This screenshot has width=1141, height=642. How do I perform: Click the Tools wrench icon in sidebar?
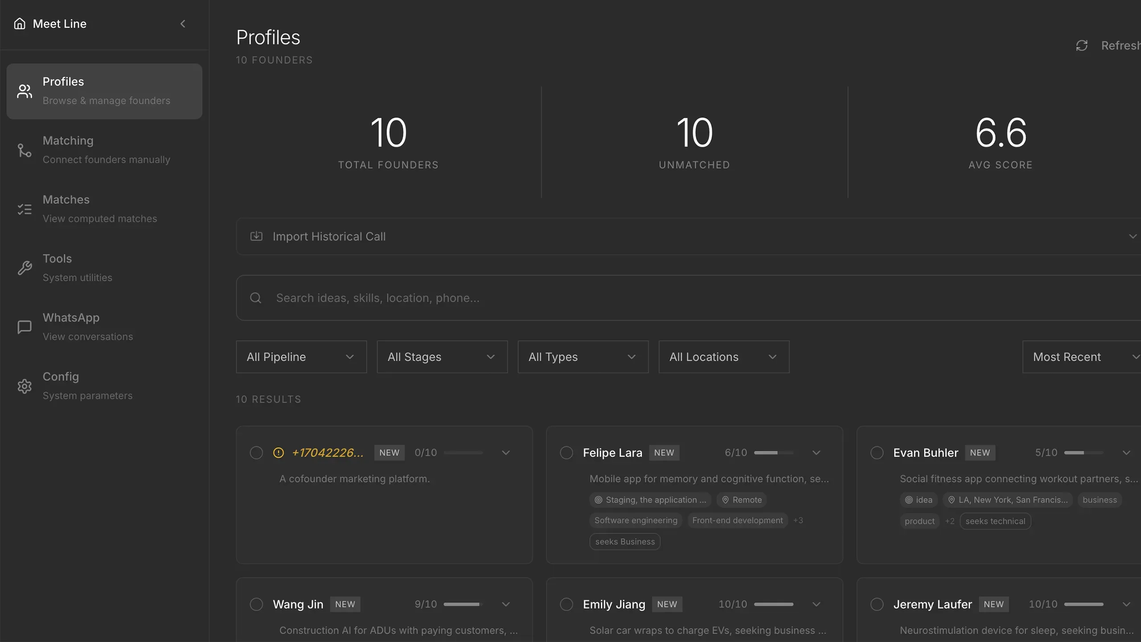click(25, 268)
